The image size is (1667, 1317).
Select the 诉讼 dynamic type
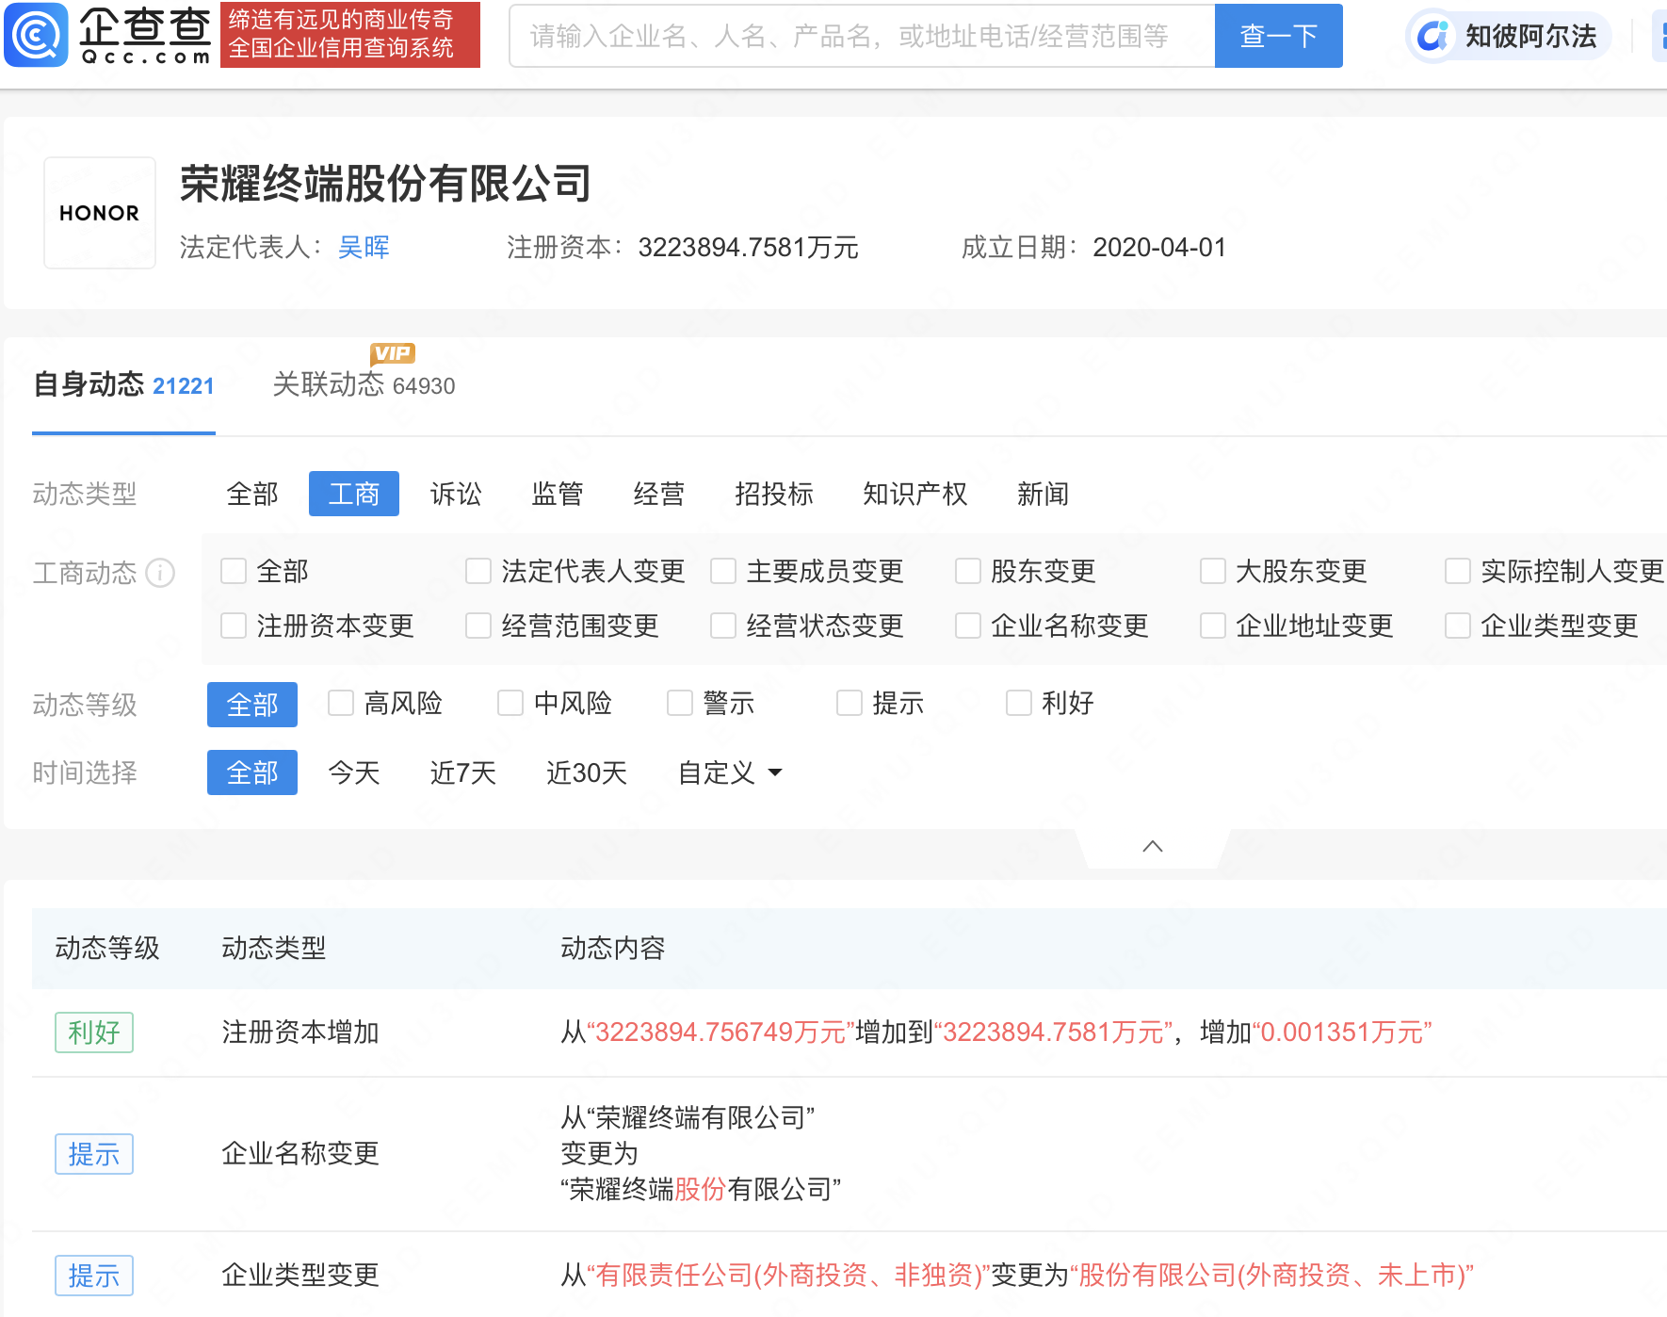click(x=456, y=494)
